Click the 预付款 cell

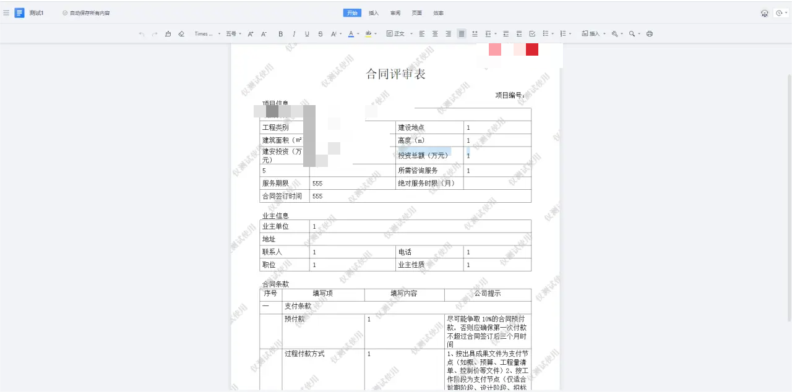pos(323,331)
